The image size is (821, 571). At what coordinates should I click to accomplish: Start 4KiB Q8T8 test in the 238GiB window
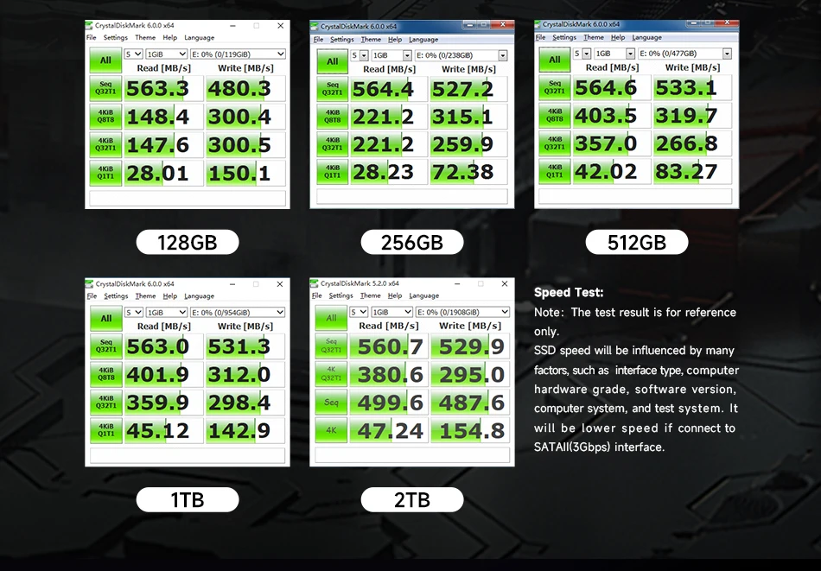coord(333,117)
